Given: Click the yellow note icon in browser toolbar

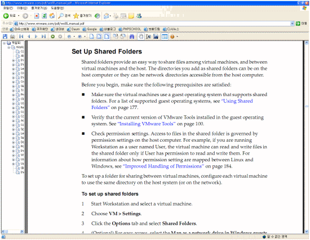Looking at the screenshot, I should point(131,16).
